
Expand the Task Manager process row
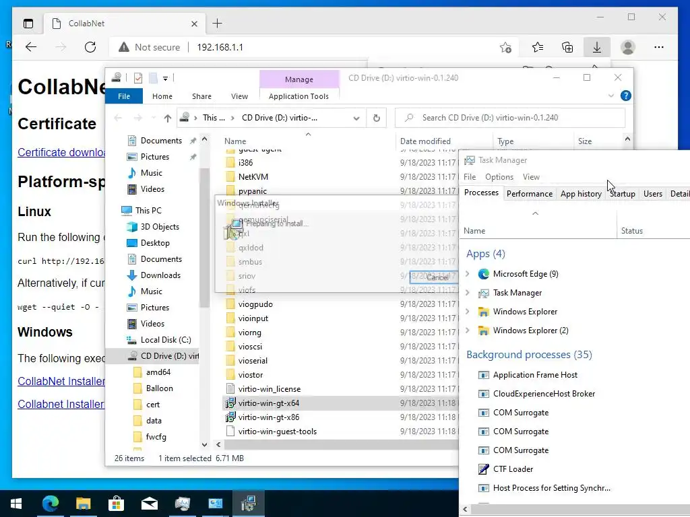tap(468, 293)
